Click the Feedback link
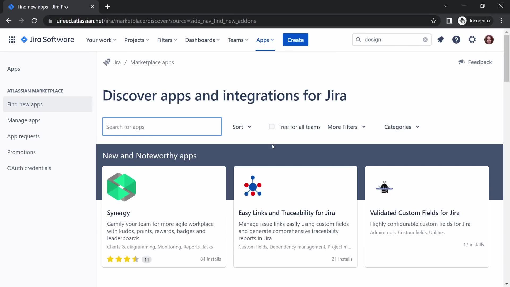This screenshot has height=287, width=510. [475, 62]
